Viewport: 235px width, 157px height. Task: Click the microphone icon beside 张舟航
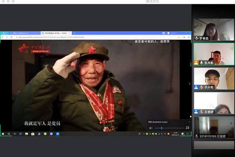tap(201, 63)
